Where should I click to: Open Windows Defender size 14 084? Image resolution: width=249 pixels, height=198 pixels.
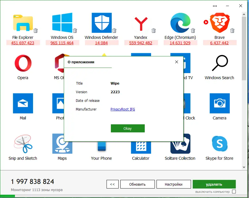click(x=101, y=43)
